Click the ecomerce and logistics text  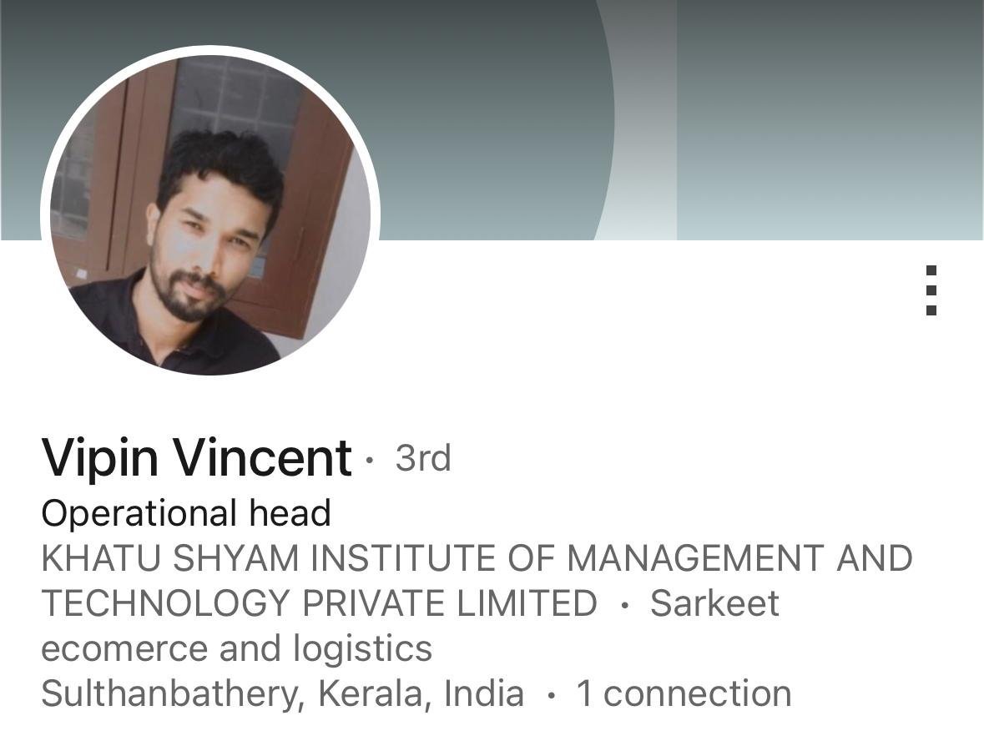click(x=236, y=648)
